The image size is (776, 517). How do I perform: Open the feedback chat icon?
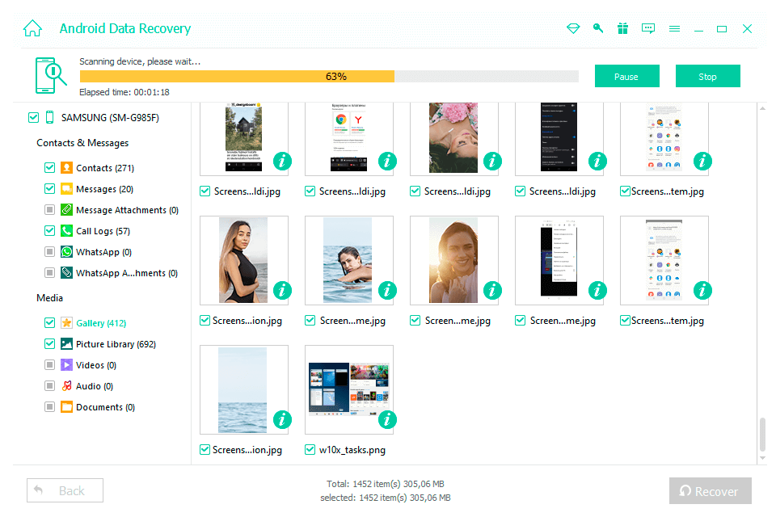click(647, 28)
